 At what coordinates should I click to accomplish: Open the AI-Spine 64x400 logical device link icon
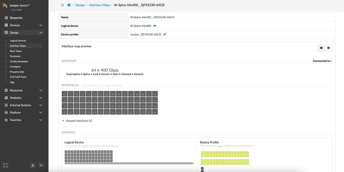tap(155, 26)
